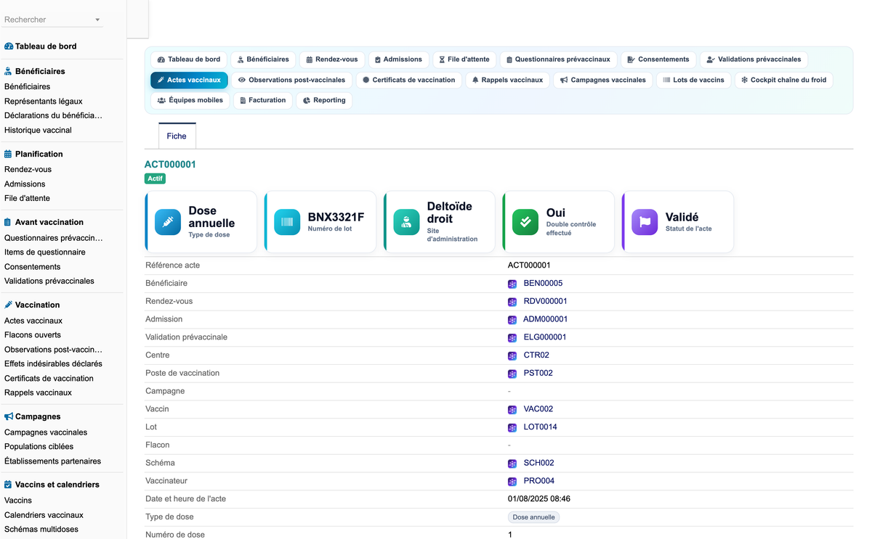
Task: Open File d'attente toolbar button
Action: 465,59
